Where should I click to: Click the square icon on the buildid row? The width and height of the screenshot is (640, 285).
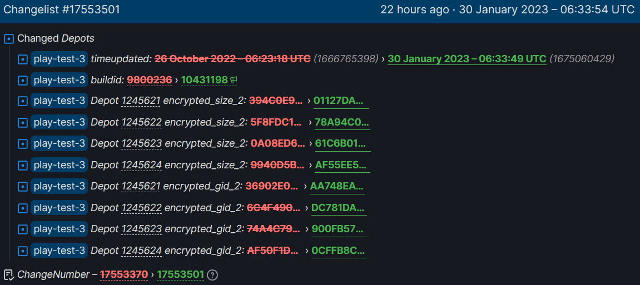(23, 81)
